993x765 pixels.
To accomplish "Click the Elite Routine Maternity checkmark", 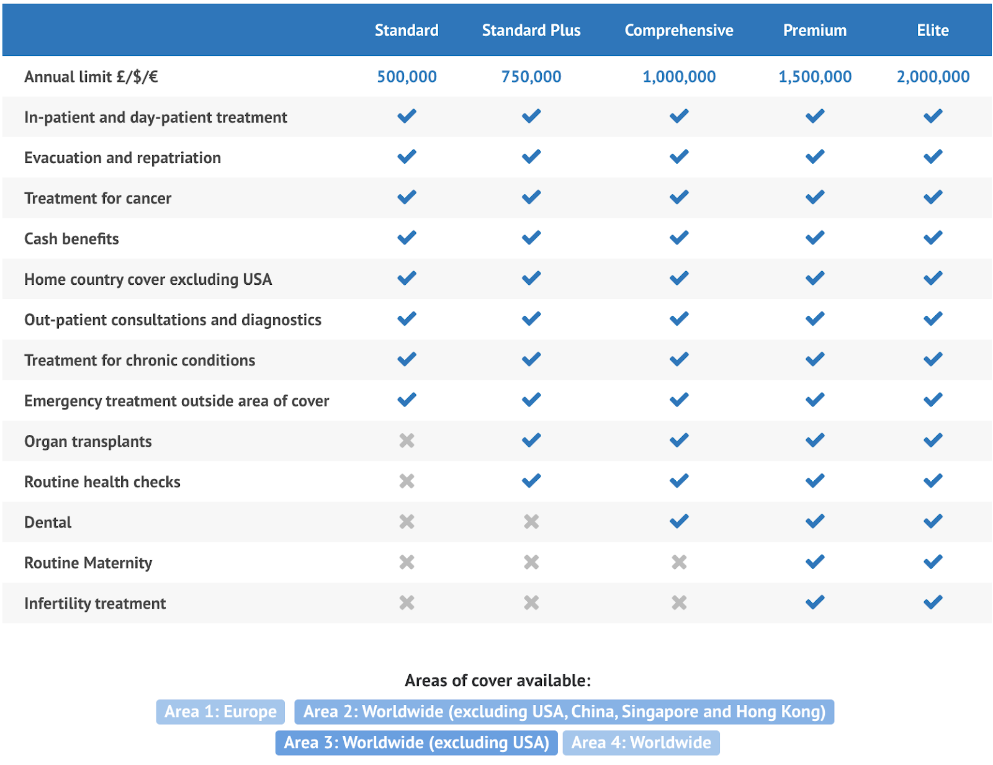I will pos(933,562).
